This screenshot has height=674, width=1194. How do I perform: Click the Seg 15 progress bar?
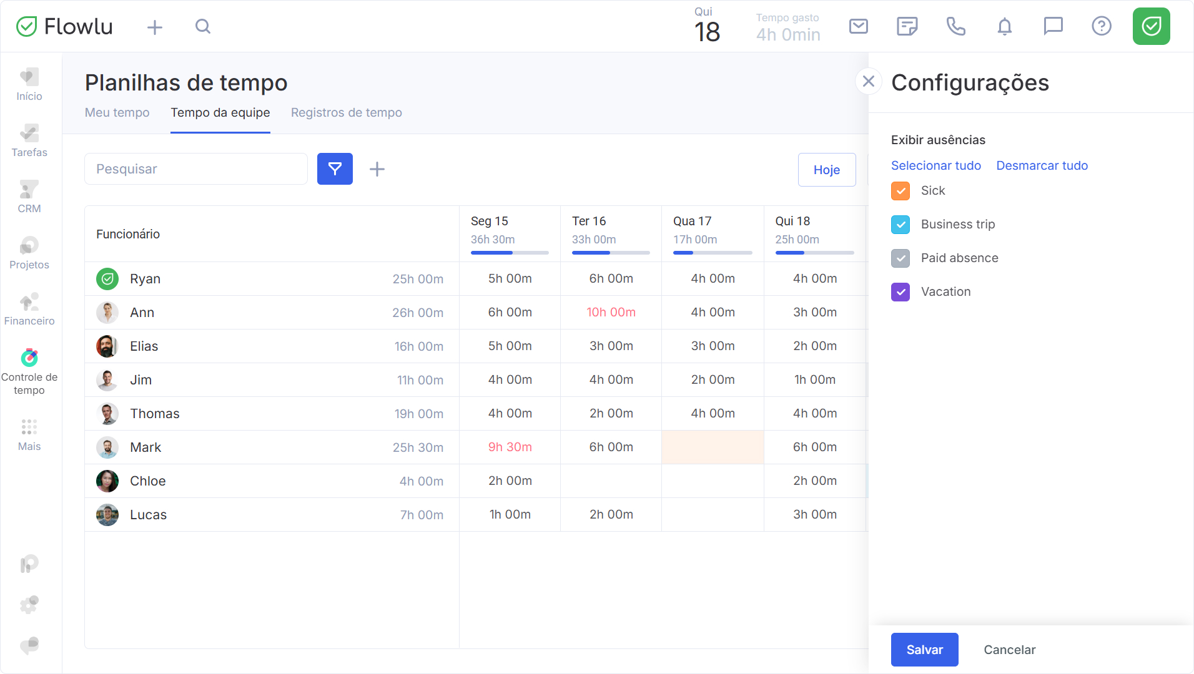(510, 253)
